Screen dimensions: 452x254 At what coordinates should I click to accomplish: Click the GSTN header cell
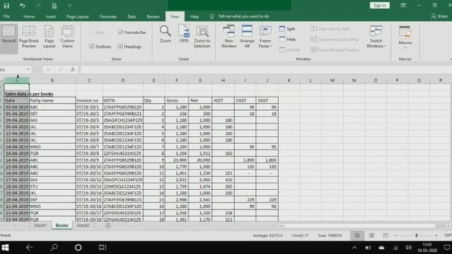123,100
